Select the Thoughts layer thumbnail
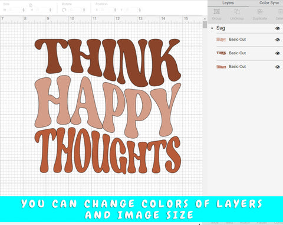The image size is (283, 225). click(221, 67)
